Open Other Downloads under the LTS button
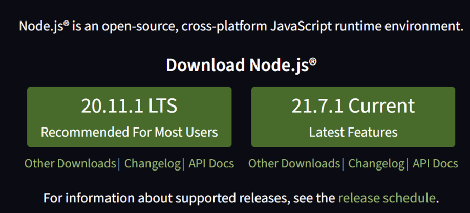 click(x=70, y=163)
